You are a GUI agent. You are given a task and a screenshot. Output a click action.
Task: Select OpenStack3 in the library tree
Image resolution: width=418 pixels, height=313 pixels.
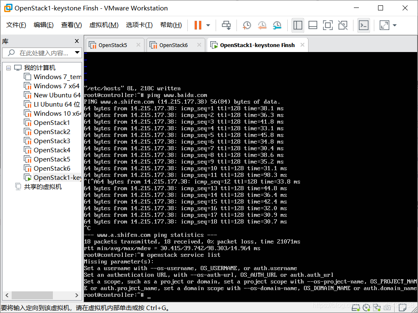point(52,141)
